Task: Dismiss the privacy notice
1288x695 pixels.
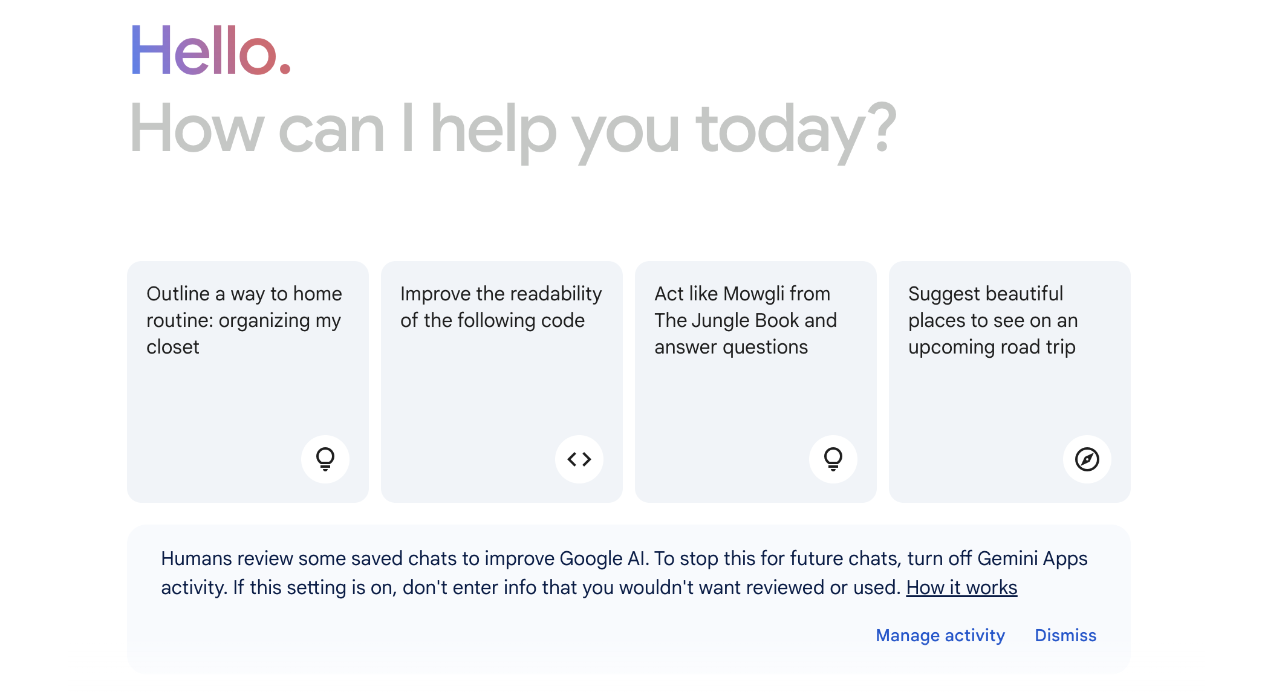Action: coord(1065,635)
